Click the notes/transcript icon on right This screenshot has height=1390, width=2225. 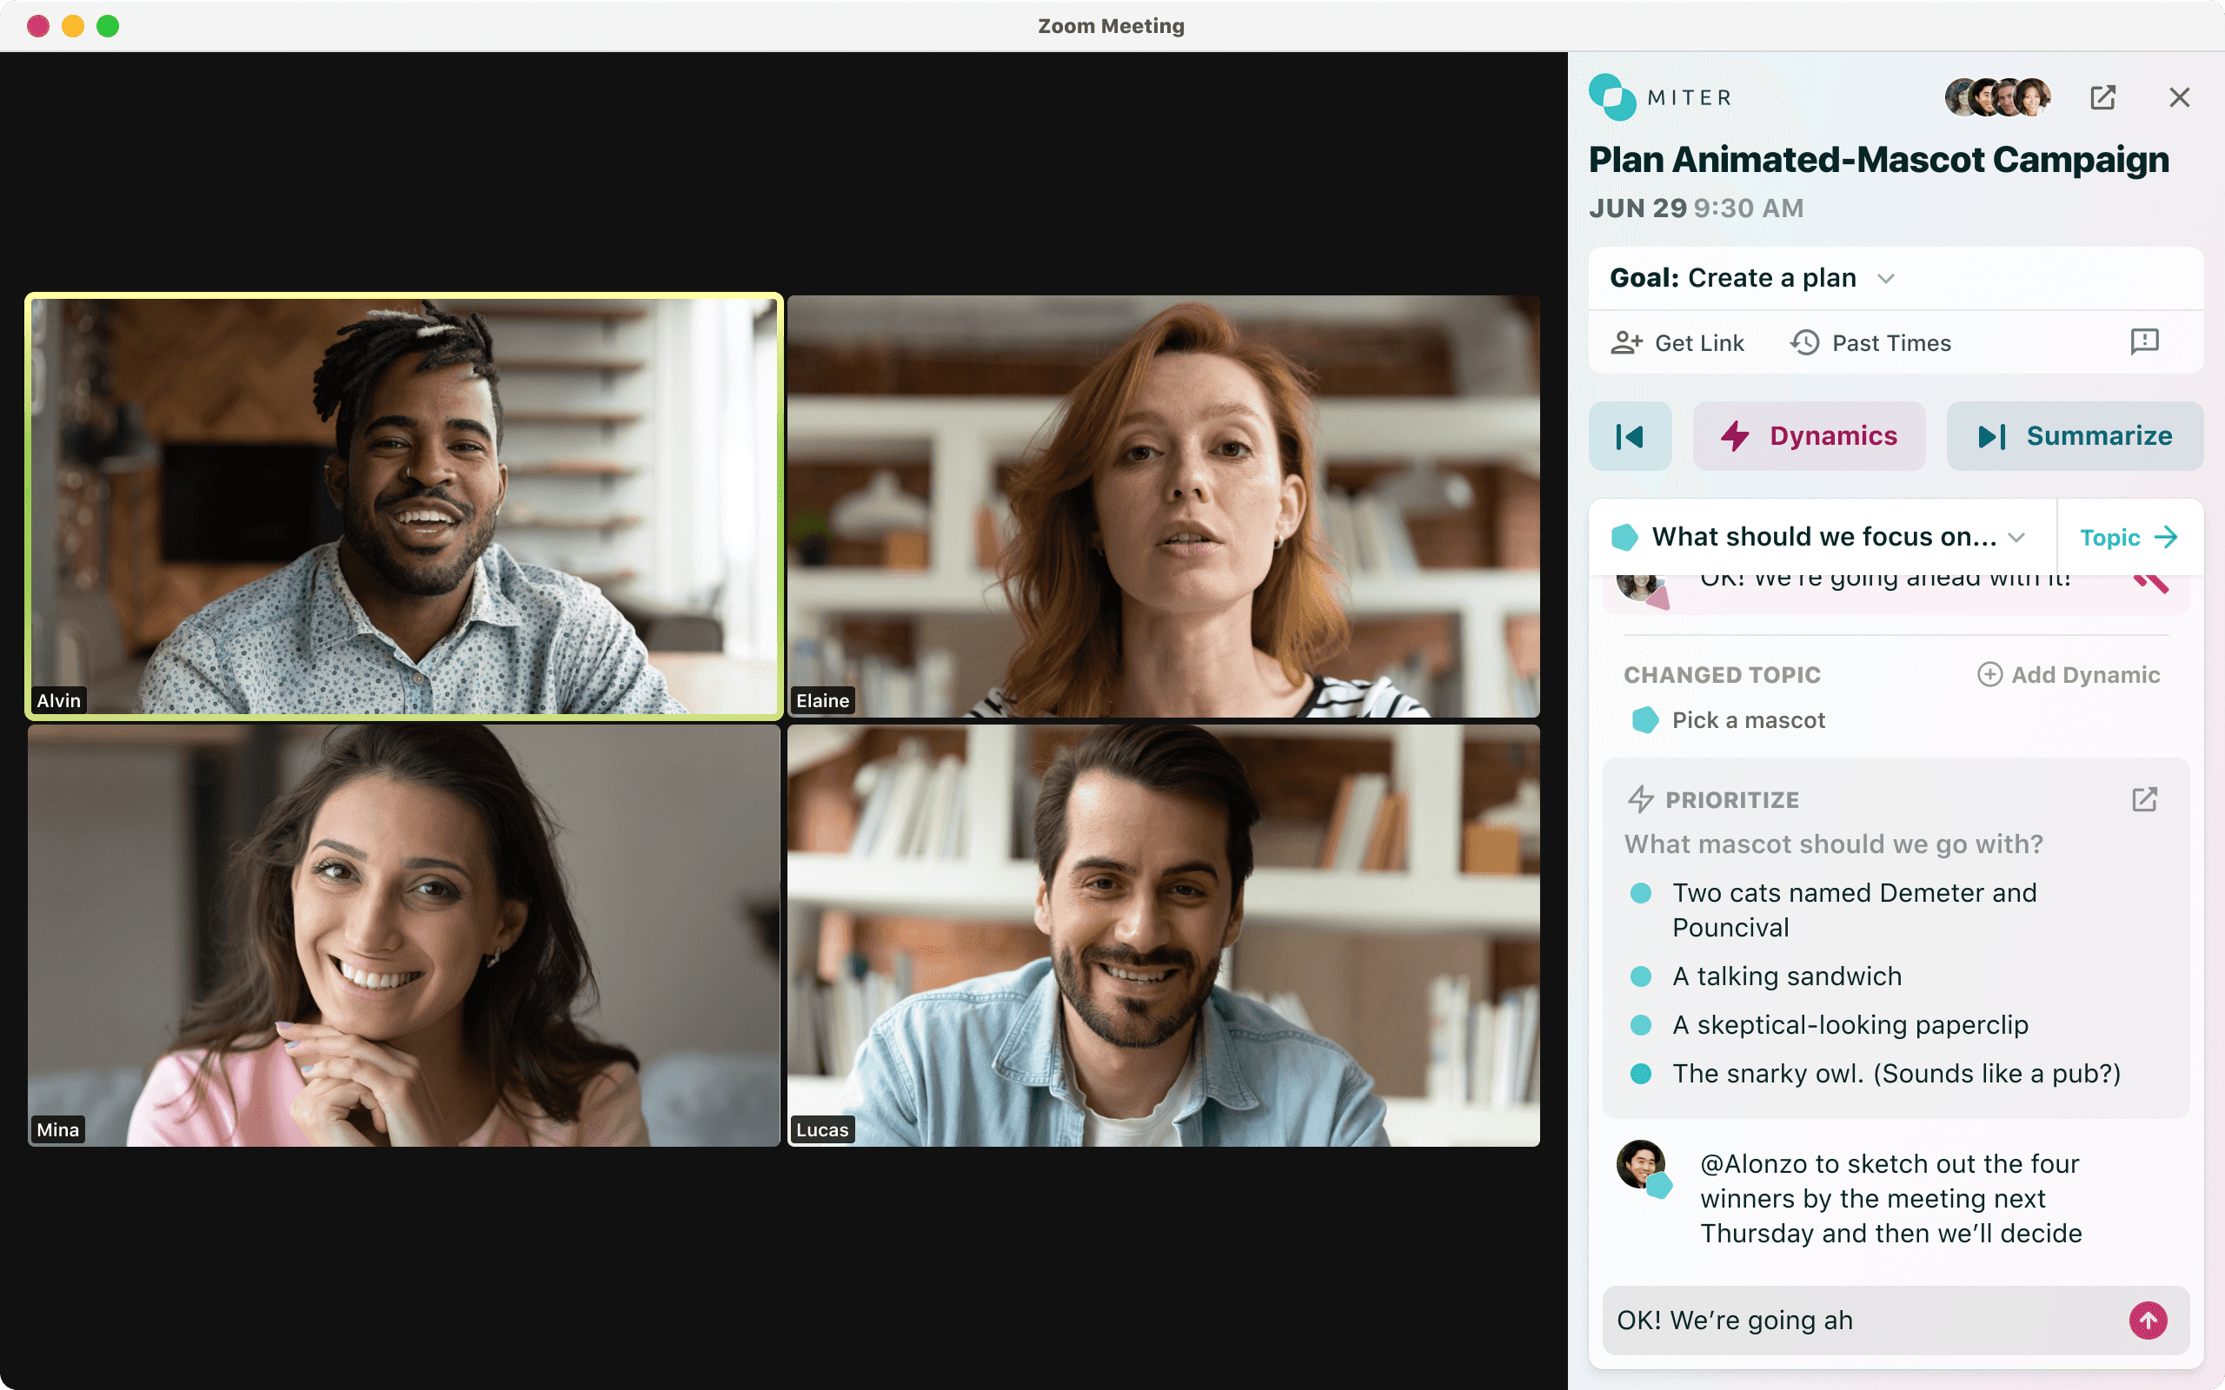[2145, 341]
